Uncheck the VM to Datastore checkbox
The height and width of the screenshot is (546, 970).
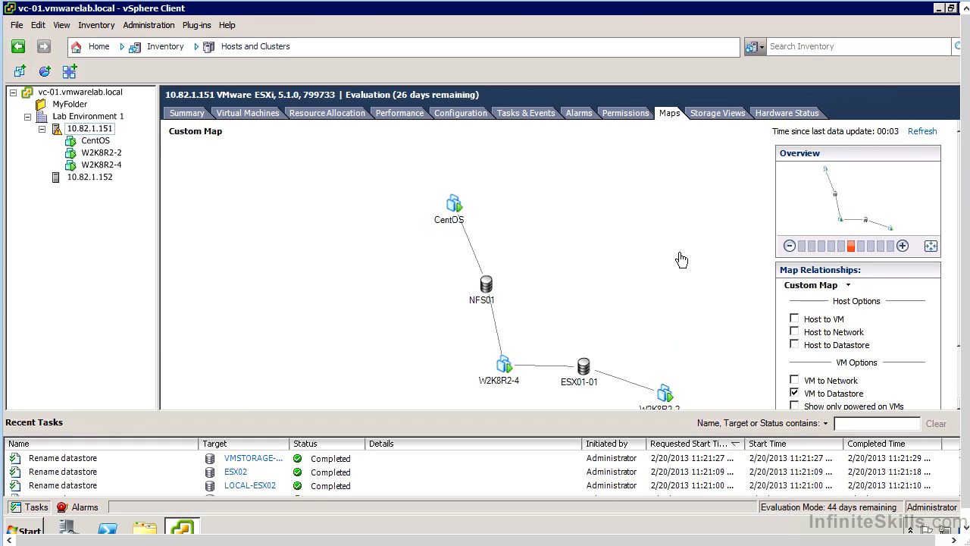point(794,393)
